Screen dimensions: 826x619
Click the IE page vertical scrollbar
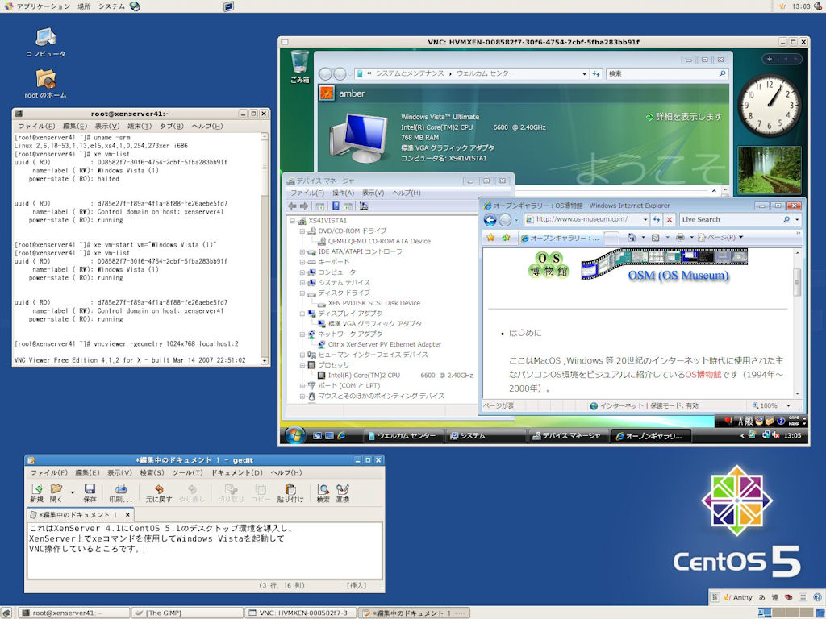[797, 324]
